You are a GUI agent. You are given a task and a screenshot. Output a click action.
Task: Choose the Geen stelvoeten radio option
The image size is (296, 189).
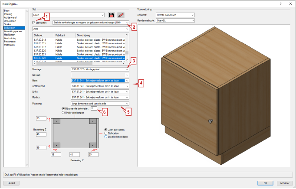pyautogui.click(x=106, y=130)
